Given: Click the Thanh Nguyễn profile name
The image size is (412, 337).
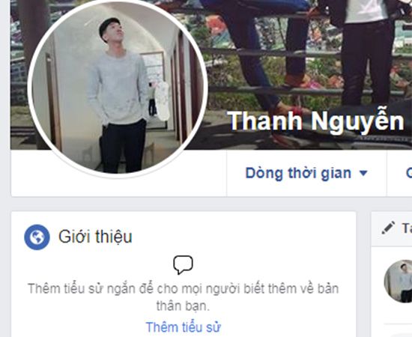Looking at the screenshot, I should click(315, 121).
